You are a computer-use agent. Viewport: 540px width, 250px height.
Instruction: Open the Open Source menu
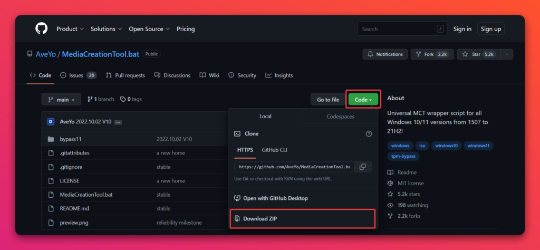pyautogui.click(x=149, y=29)
